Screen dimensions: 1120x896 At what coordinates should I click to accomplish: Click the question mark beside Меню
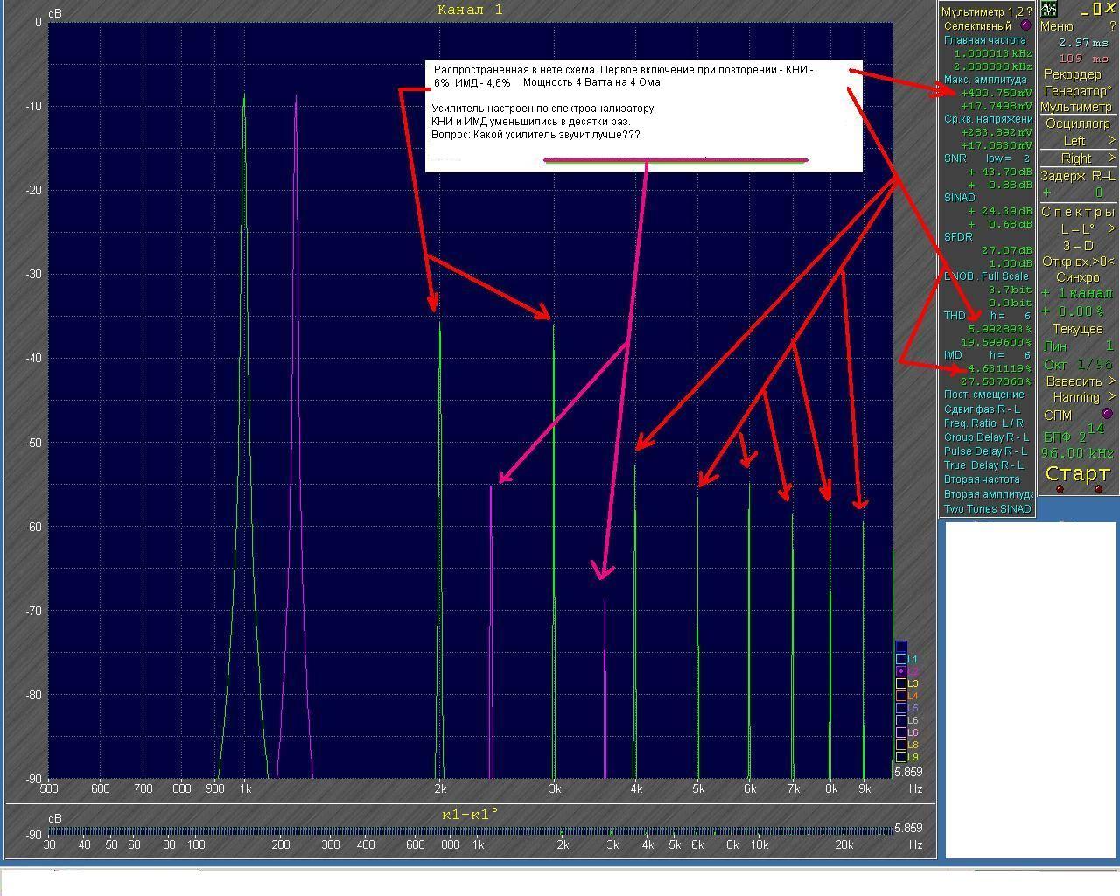[x=1112, y=26]
